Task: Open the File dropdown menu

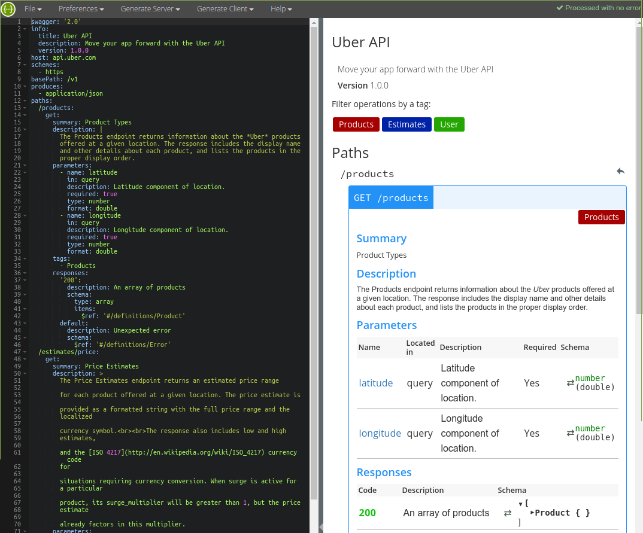Action: coord(33,9)
